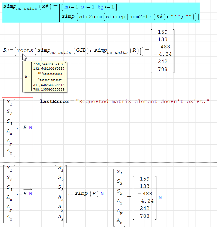The width and height of the screenshot is (217, 227).
Task: Click N unit after bottom right matrix
Action: click(x=160, y=197)
